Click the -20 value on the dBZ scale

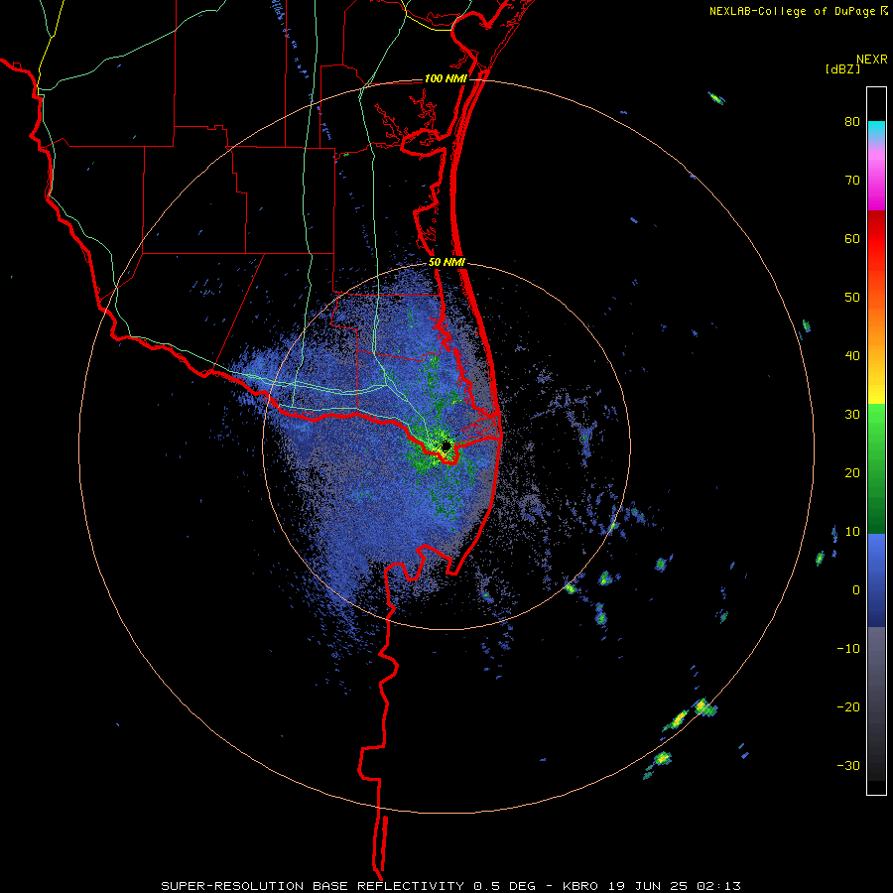pos(848,706)
